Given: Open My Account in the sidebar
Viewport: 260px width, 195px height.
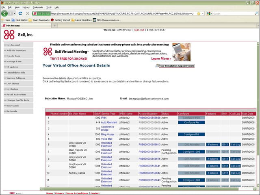Looking at the screenshot, I should tap(18, 45).
